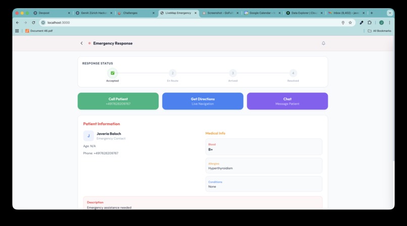
Task: Click browser back arrow button
Action: 17,23
